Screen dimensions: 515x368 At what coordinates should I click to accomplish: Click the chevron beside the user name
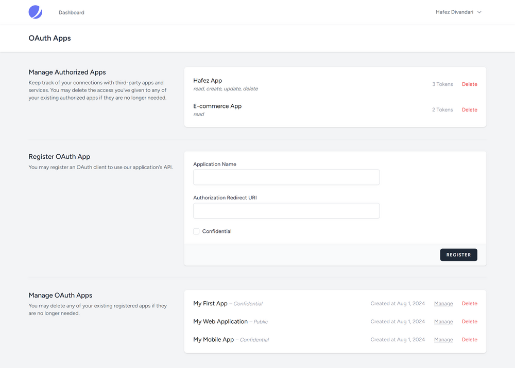479,12
